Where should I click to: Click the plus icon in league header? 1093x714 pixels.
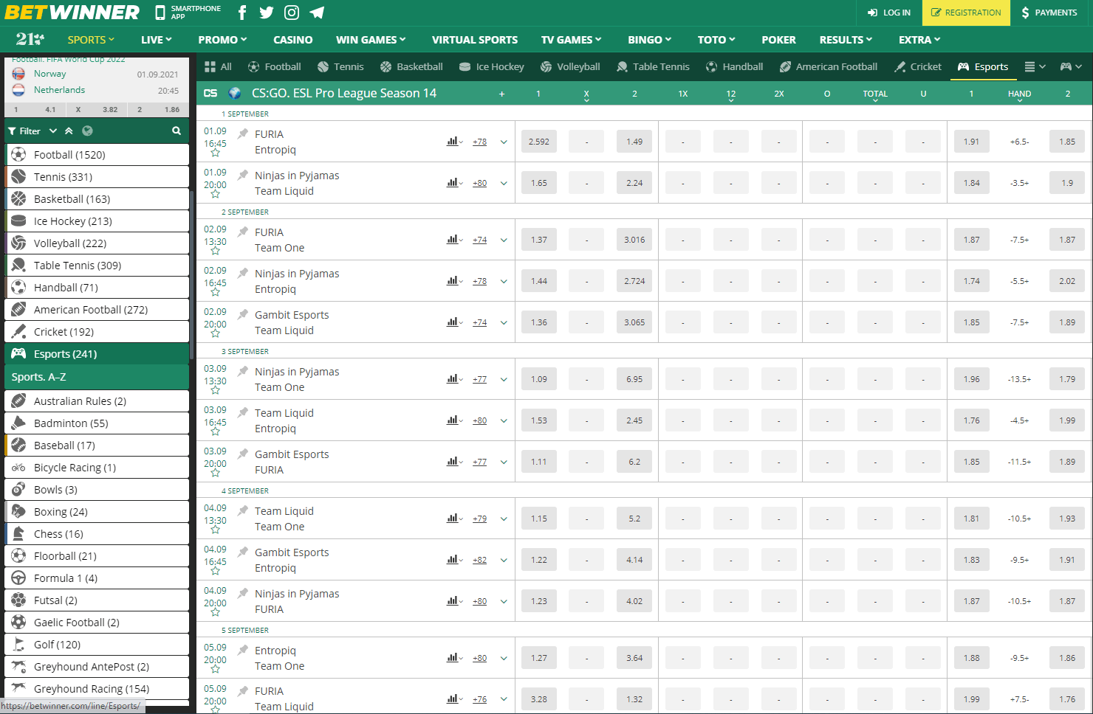(x=502, y=94)
